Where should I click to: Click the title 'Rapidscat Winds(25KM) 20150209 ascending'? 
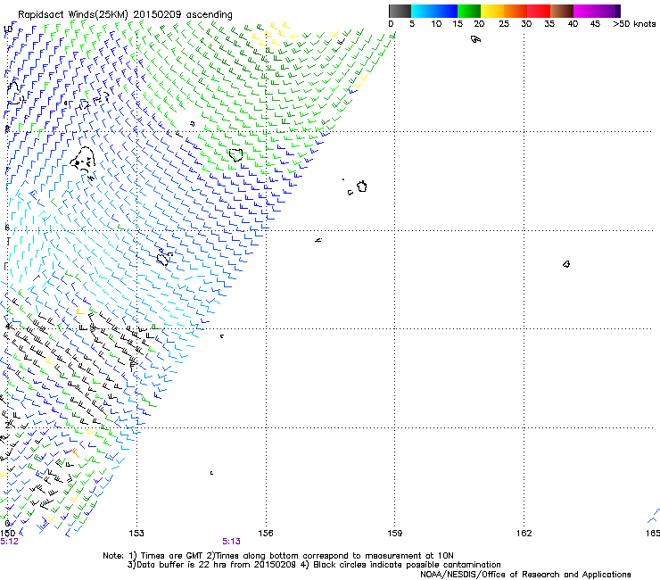125,15
